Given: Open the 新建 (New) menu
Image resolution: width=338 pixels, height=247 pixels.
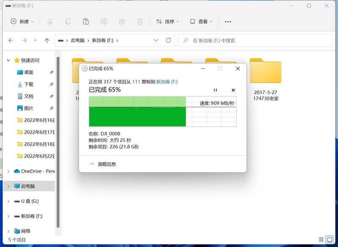Looking at the screenshot, I should pyautogui.click(x=22, y=22).
